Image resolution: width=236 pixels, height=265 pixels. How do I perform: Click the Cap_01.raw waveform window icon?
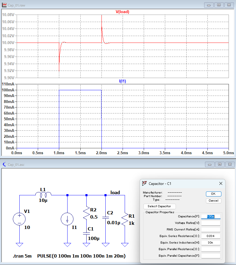click(x=4, y=5)
